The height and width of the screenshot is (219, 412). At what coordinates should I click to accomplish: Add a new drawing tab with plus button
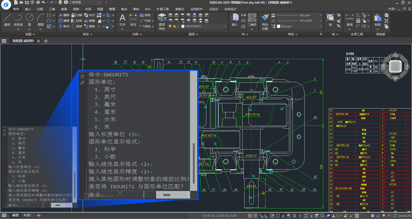click(46, 41)
